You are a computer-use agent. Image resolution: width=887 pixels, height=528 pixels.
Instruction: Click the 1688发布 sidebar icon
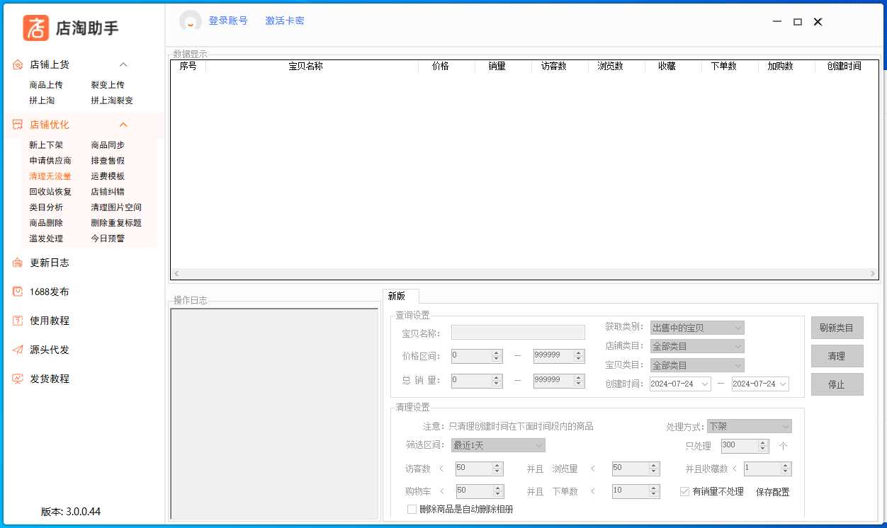tap(18, 292)
